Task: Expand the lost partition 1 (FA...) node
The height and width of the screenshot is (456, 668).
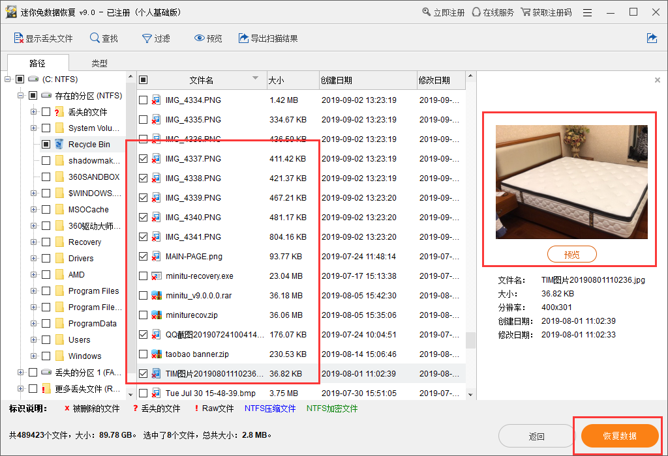Action: [x=20, y=372]
